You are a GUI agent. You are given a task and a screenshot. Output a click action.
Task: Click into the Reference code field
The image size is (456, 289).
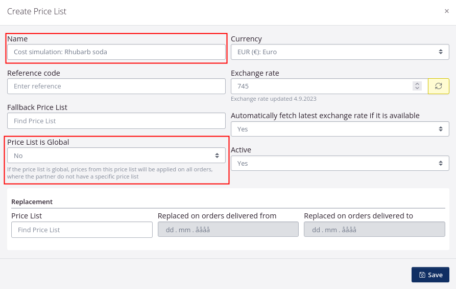(x=116, y=86)
